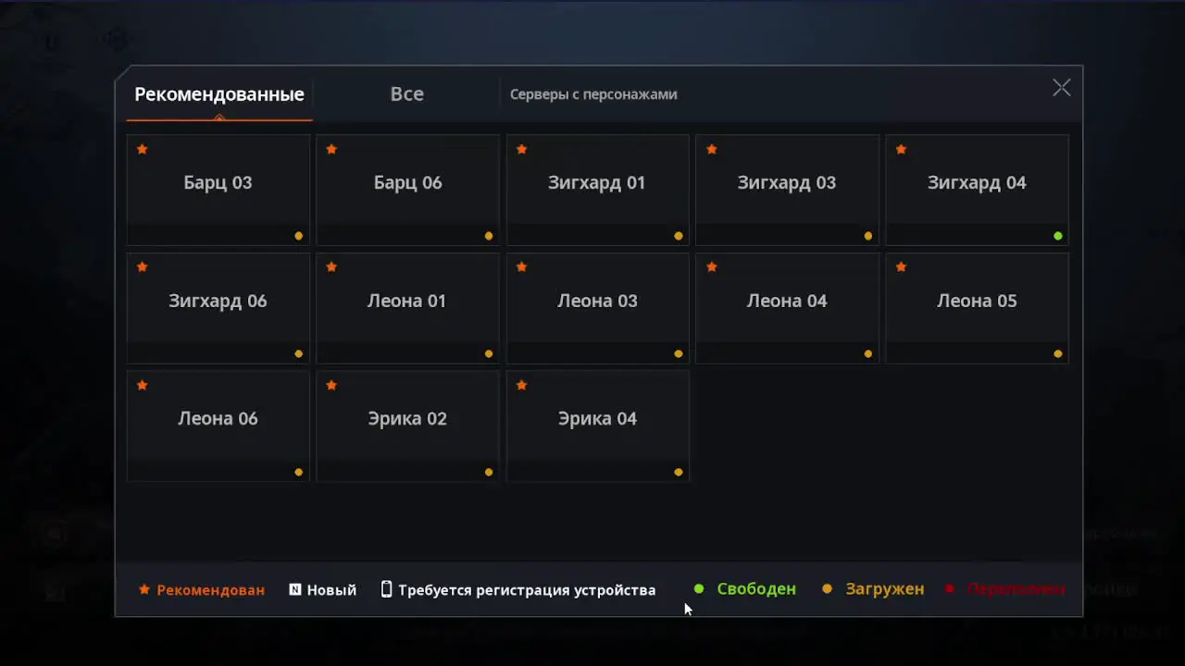Click the star icon on Барц 03
The width and height of the screenshot is (1185, 666).
click(x=143, y=149)
